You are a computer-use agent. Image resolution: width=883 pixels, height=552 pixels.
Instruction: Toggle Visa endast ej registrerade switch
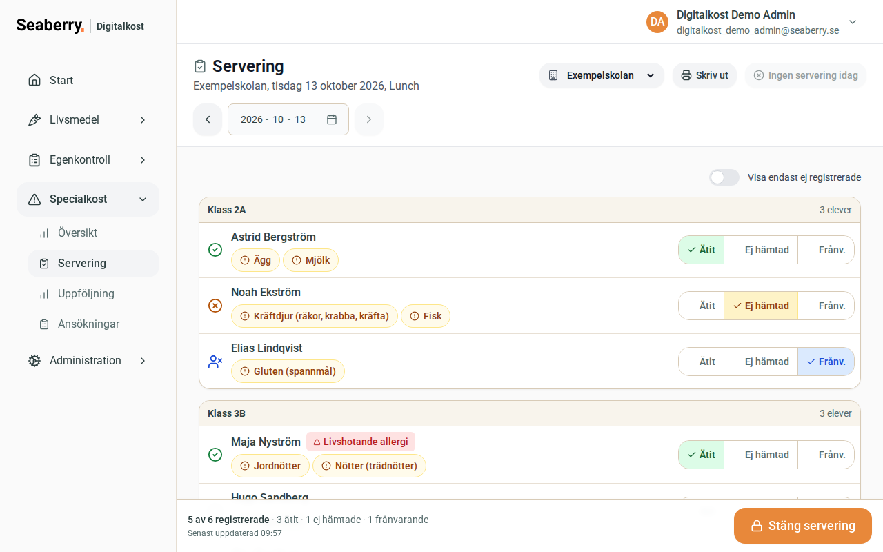(724, 177)
